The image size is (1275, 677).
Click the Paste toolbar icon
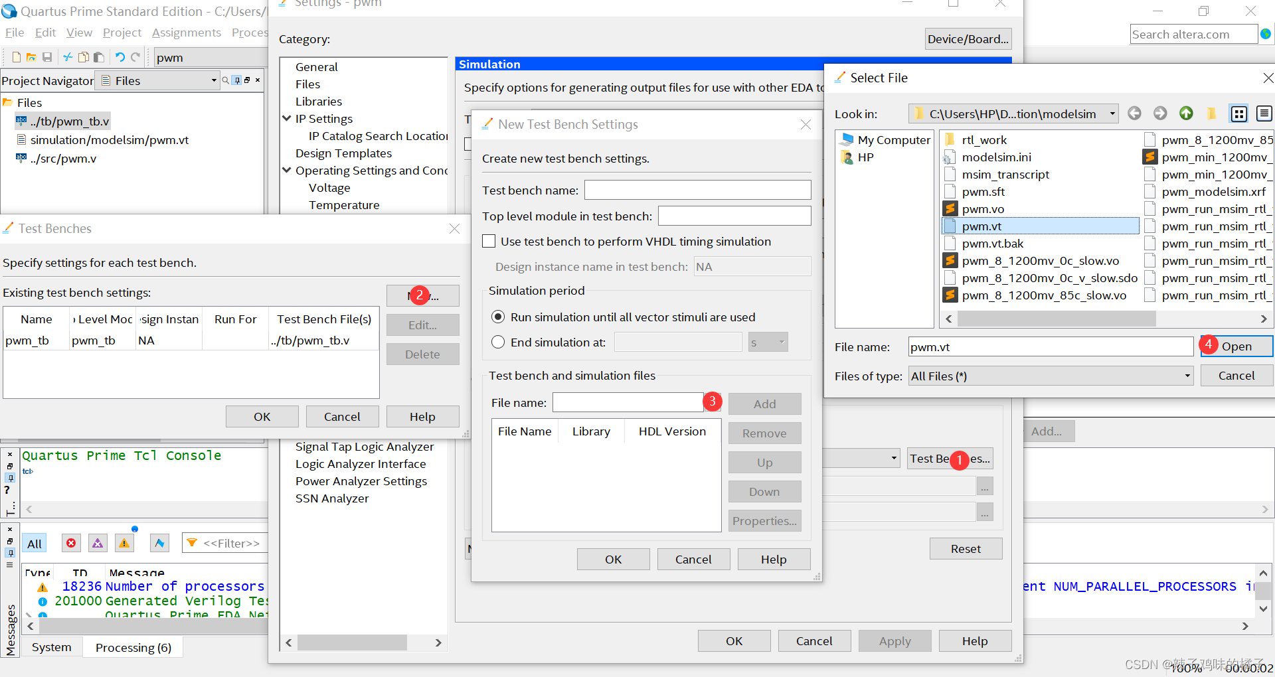point(99,57)
